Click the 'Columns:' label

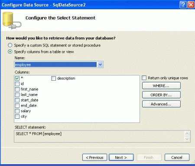[x=22, y=72]
